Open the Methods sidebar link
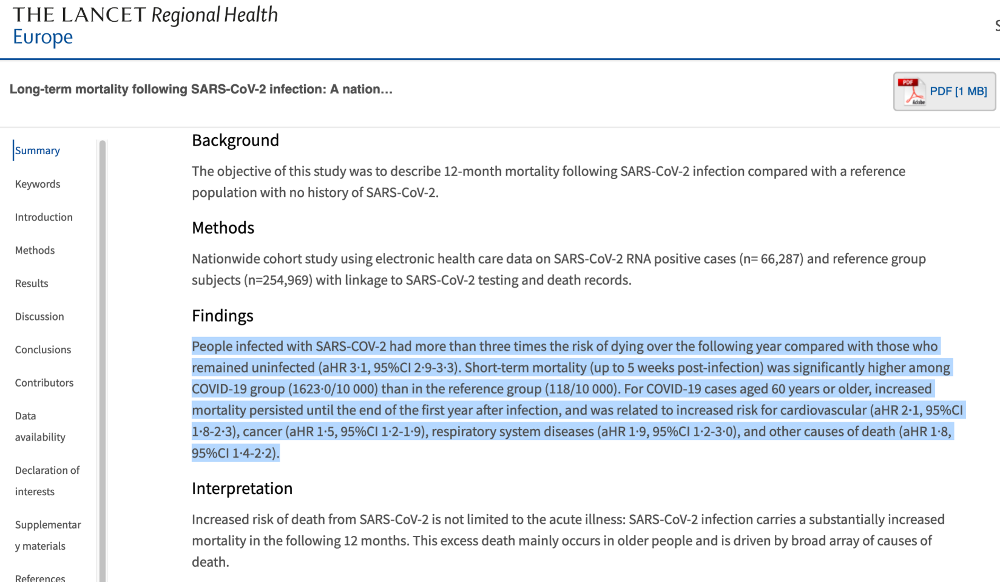This screenshot has width=1000, height=582. click(35, 250)
